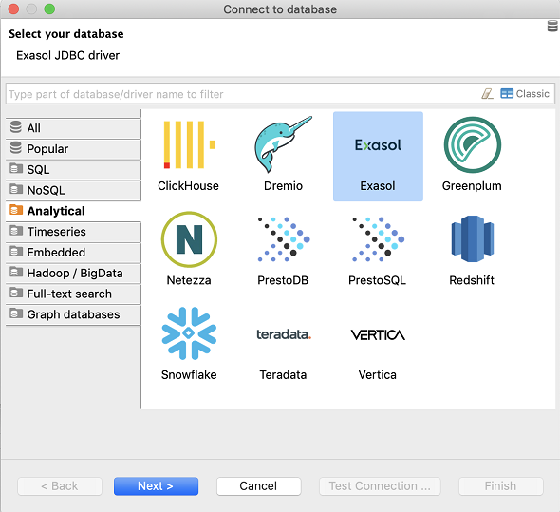Choose the Exasol database driver

coord(378,156)
